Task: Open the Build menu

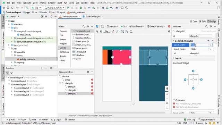Action: pos(60,3)
